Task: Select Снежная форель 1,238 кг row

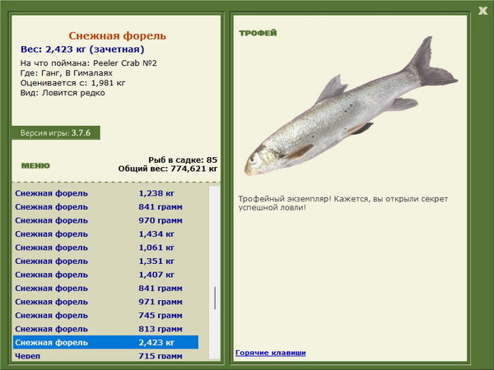Action: [x=105, y=193]
